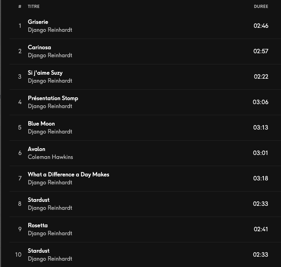Play the song Si j'aime Suzy
Screen dimensions: 281x267
45,73
